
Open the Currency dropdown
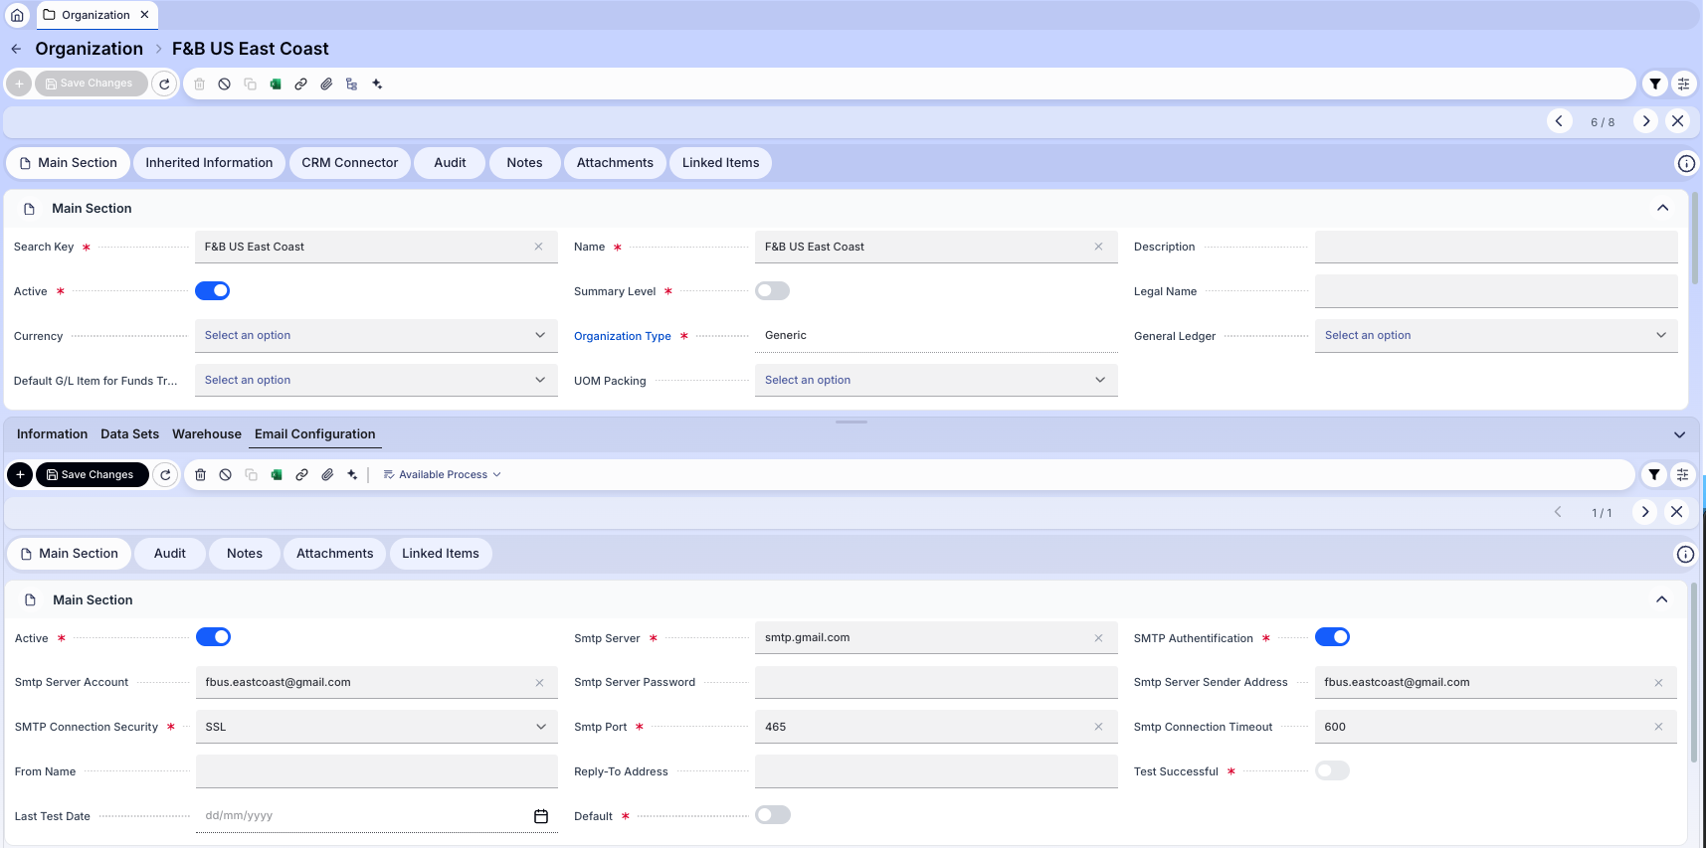[375, 336]
